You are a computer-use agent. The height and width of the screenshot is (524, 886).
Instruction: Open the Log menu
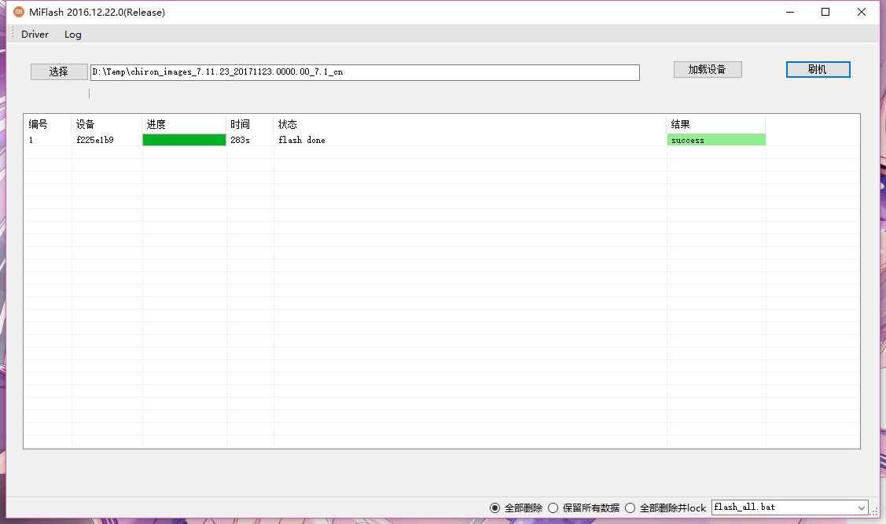point(73,35)
